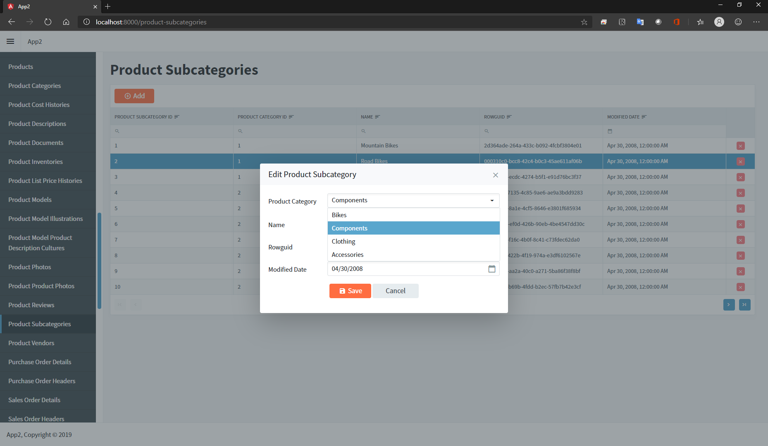This screenshot has height=446, width=768.
Task: Cancel editing the subcategory
Action: (395, 291)
